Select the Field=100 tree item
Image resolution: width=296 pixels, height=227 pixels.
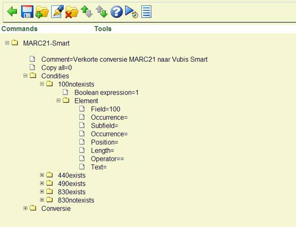coord(105,109)
